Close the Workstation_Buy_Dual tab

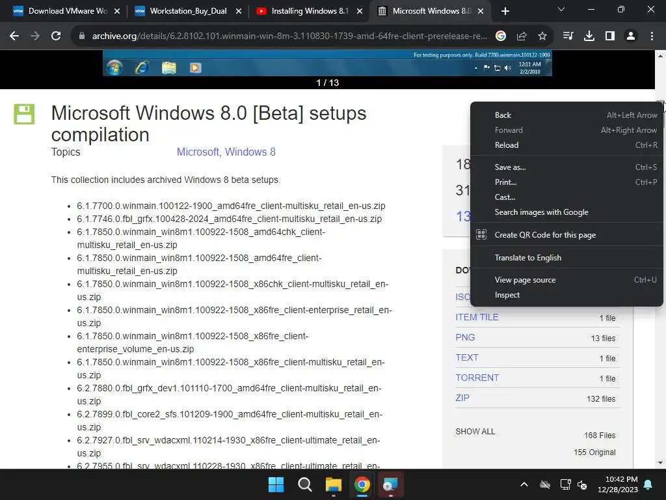238,11
